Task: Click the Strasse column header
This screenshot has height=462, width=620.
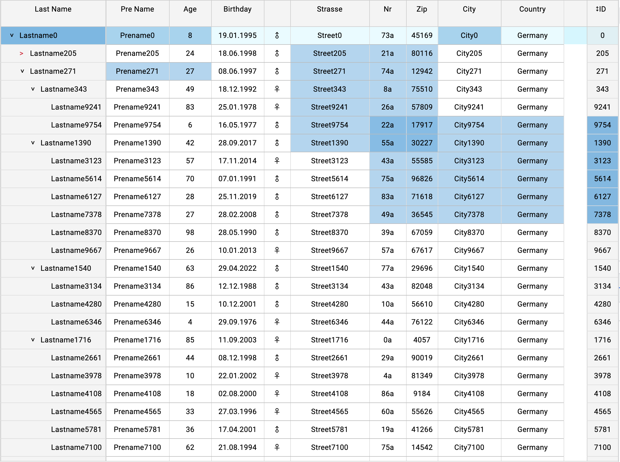Action: (329, 9)
